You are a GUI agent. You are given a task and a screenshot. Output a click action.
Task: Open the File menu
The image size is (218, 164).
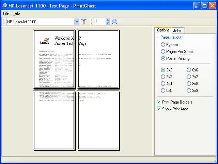(x=6, y=14)
